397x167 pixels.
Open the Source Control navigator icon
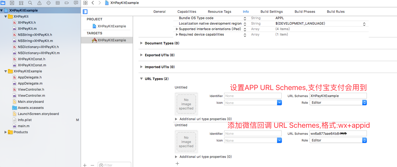(12, 3)
